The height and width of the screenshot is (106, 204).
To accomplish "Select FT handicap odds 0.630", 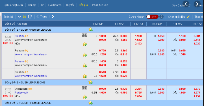I will coord(103,65).
